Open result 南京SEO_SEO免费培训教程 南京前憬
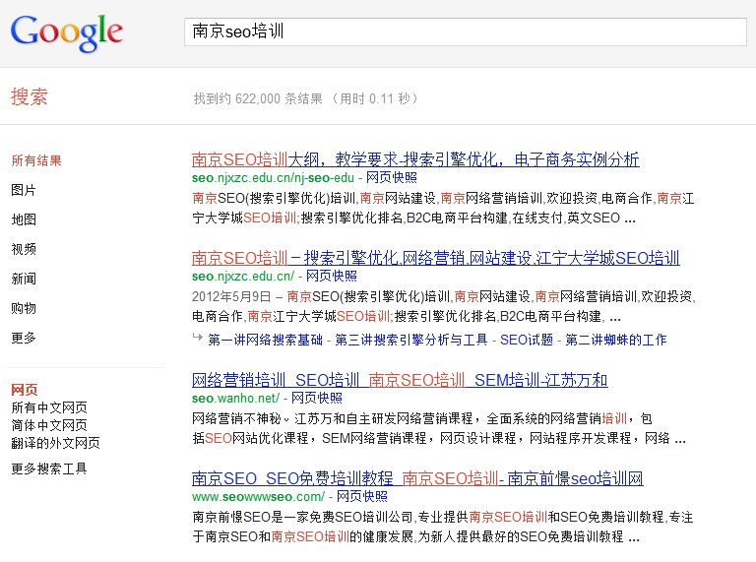Screen dimensions: 756x562 417,478
